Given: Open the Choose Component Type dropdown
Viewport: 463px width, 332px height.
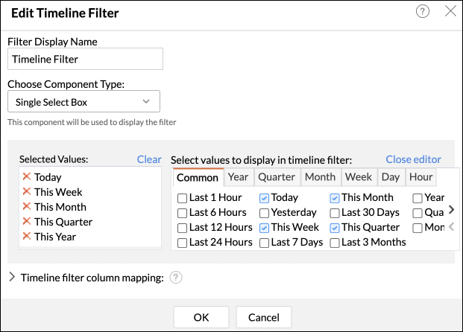Looking at the screenshot, I should click(x=84, y=101).
